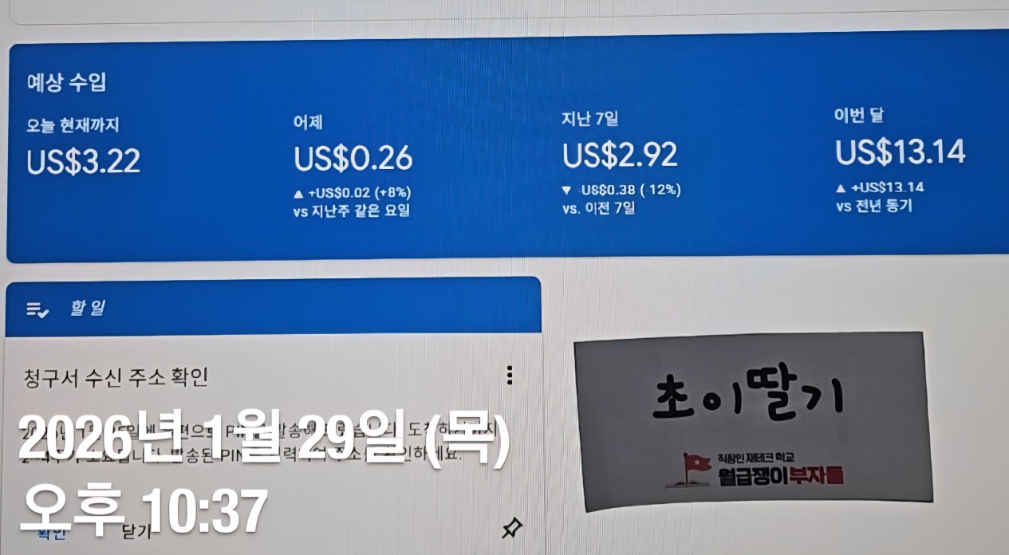Click the 닫기 button on the task card
Screen dimensions: 1009x555
pyautogui.click(x=138, y=531)
